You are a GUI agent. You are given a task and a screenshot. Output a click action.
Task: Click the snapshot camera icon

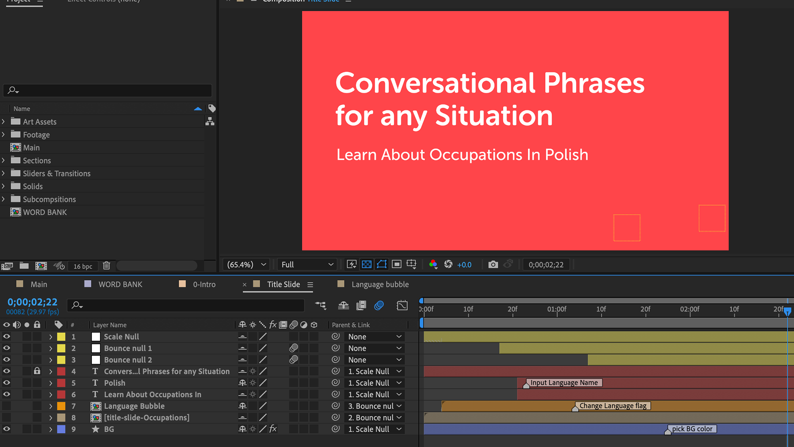[493, 264]
